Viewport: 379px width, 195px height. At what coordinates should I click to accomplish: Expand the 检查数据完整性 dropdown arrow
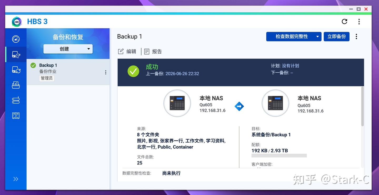point(318,37)
